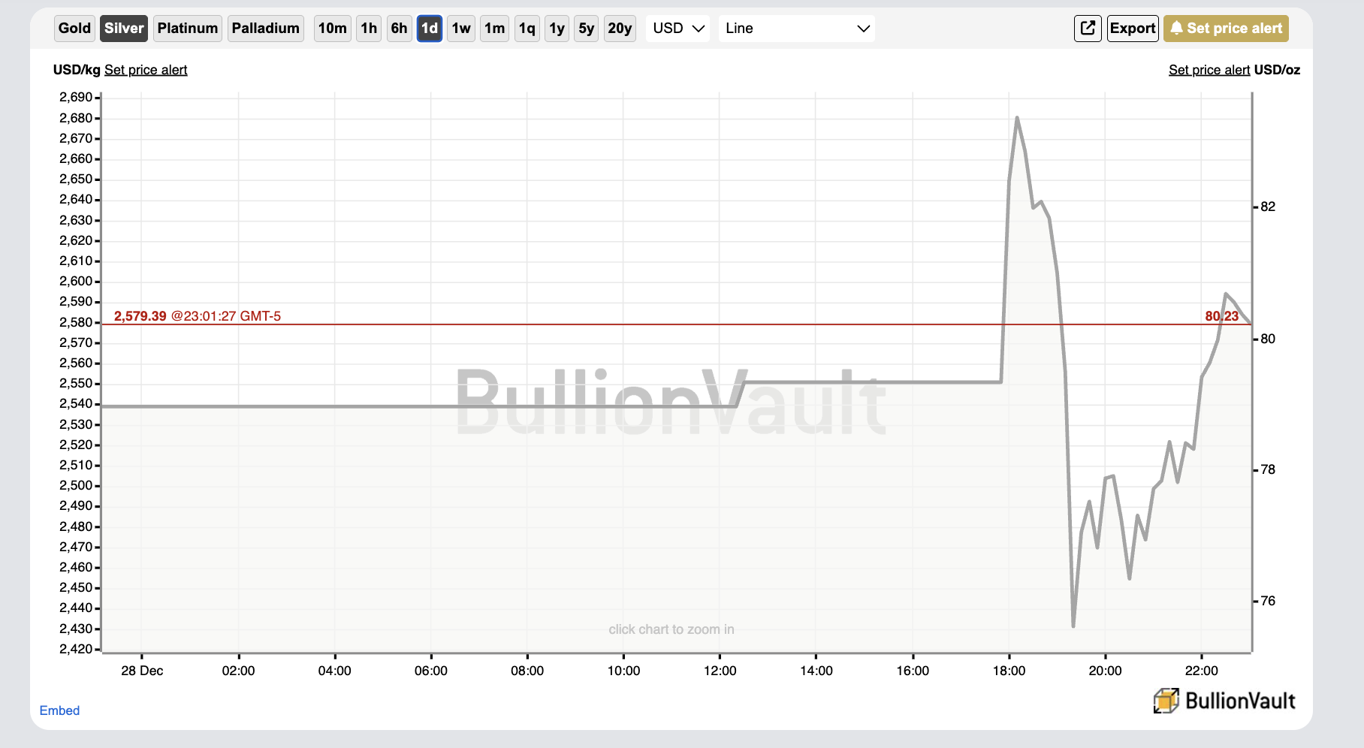Click the Embed link
Viewport: 1364px width, 748px height.
pyautogui.click(x=59, y=710)
